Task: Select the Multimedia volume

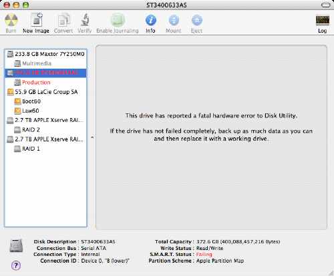Action: tap(45, 63)
